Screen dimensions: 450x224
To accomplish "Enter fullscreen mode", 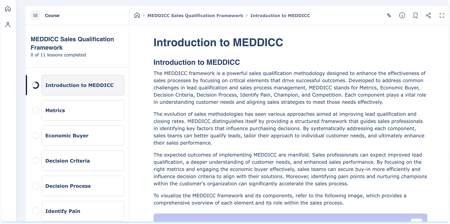I will click(442, 16).
